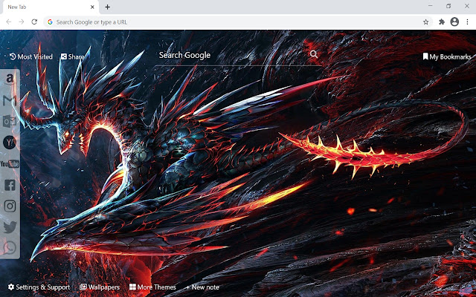
Task: Open the Amazon shortcut in sidebar
Action: click(10, 79)
